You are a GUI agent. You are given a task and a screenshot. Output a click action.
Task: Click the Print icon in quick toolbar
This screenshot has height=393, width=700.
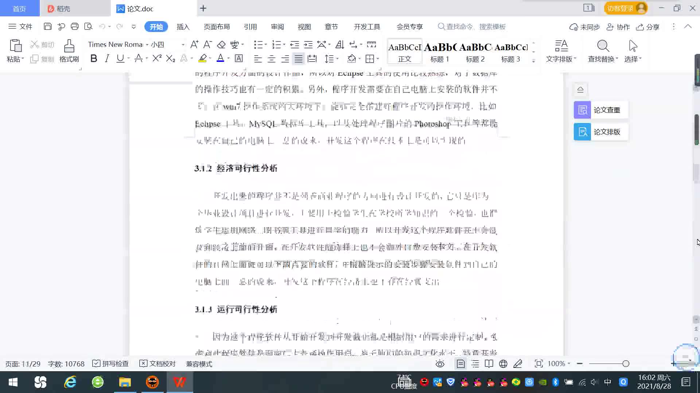(75, 27)
